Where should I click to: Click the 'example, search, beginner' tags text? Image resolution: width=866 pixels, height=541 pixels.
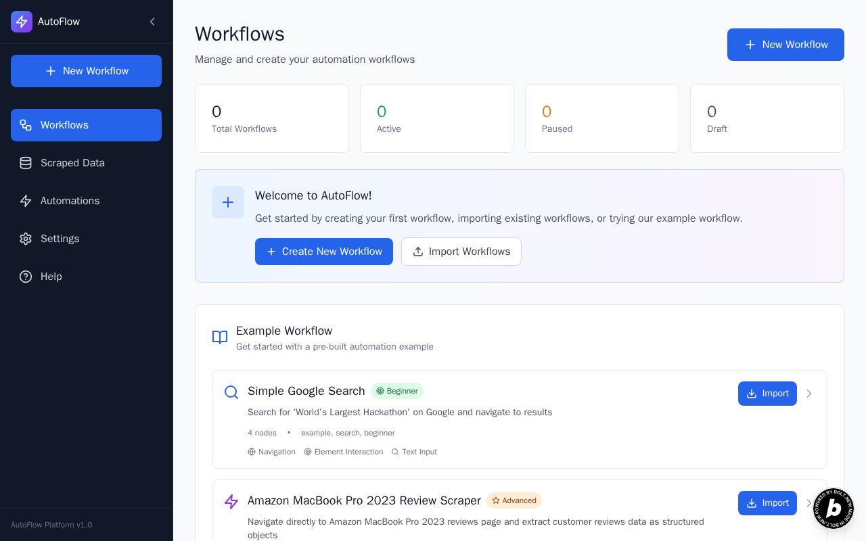click(348, 433)
